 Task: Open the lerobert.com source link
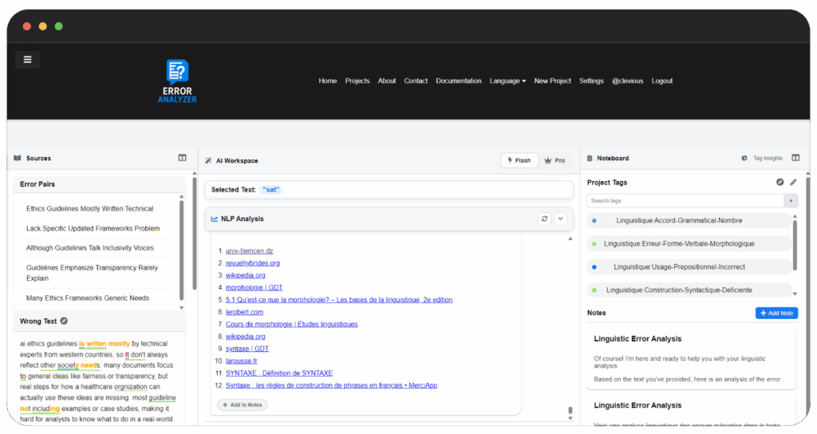point(244,312)
